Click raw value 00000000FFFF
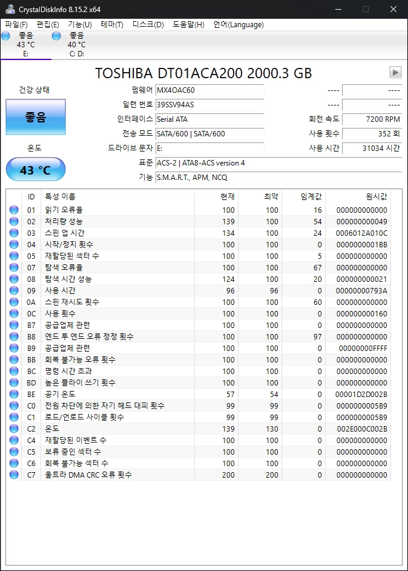This screenshot has height=571, width=408. tap(363, 348)
